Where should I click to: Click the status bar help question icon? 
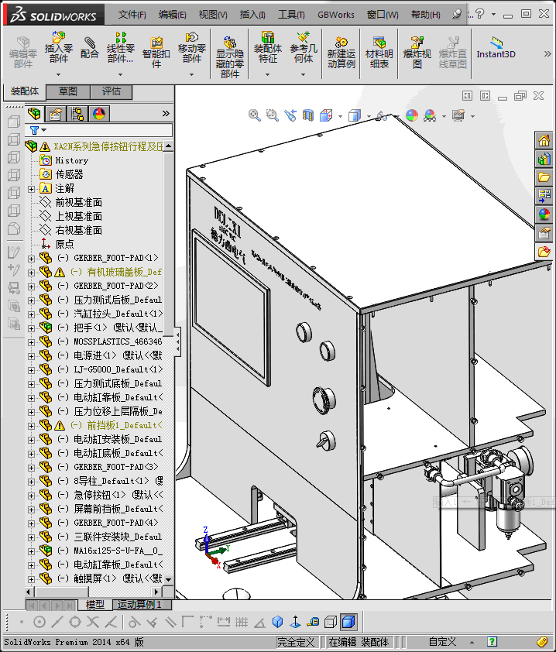click(493, 642)
